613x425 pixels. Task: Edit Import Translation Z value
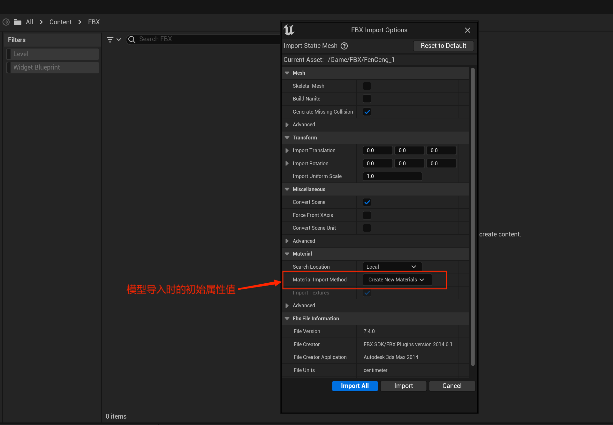coord(442,151)
